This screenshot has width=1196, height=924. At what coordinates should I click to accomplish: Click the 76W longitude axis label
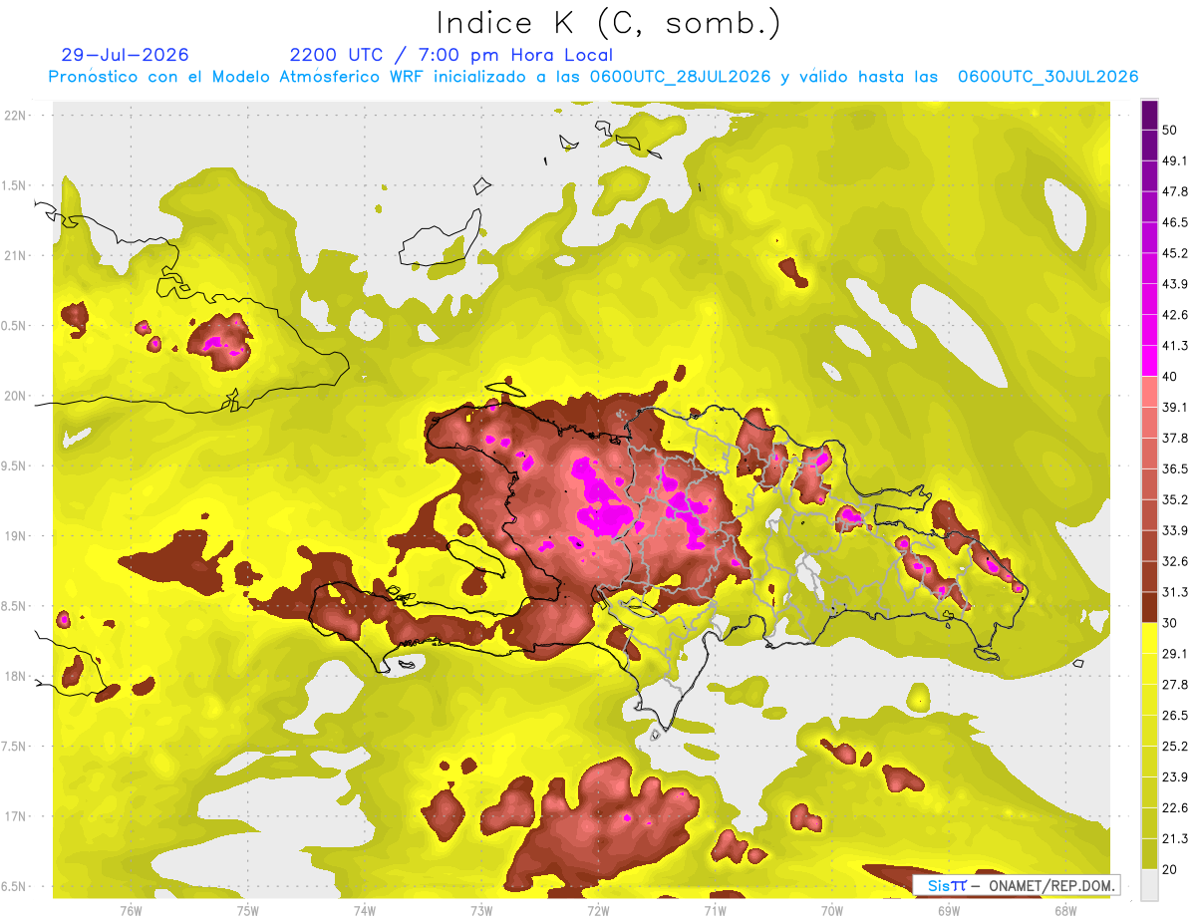point(131,910)
